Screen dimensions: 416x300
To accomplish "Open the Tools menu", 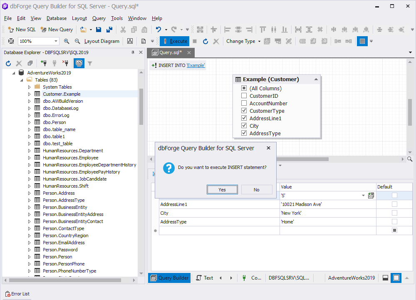I will pyautogui.click(x=117, y=18).
